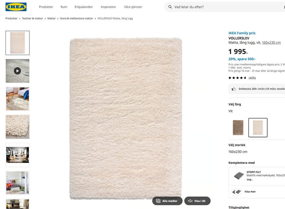
Task: Click the search magnifier icon
Action: coord(170,7)
